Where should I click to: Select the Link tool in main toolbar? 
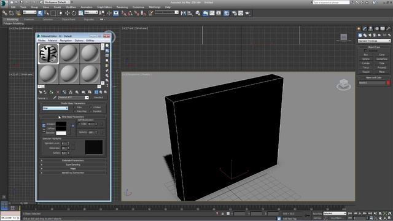[5, 13]
